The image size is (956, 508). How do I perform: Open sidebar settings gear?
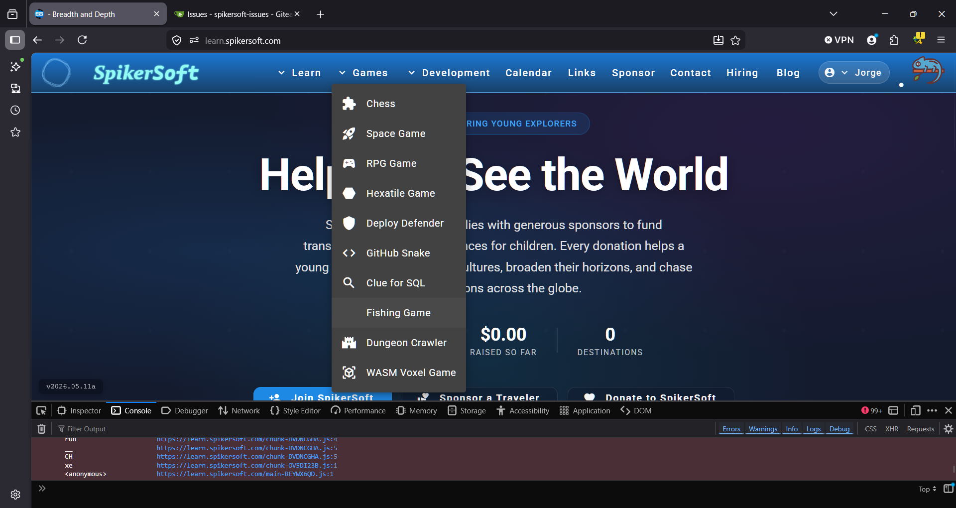15,495
